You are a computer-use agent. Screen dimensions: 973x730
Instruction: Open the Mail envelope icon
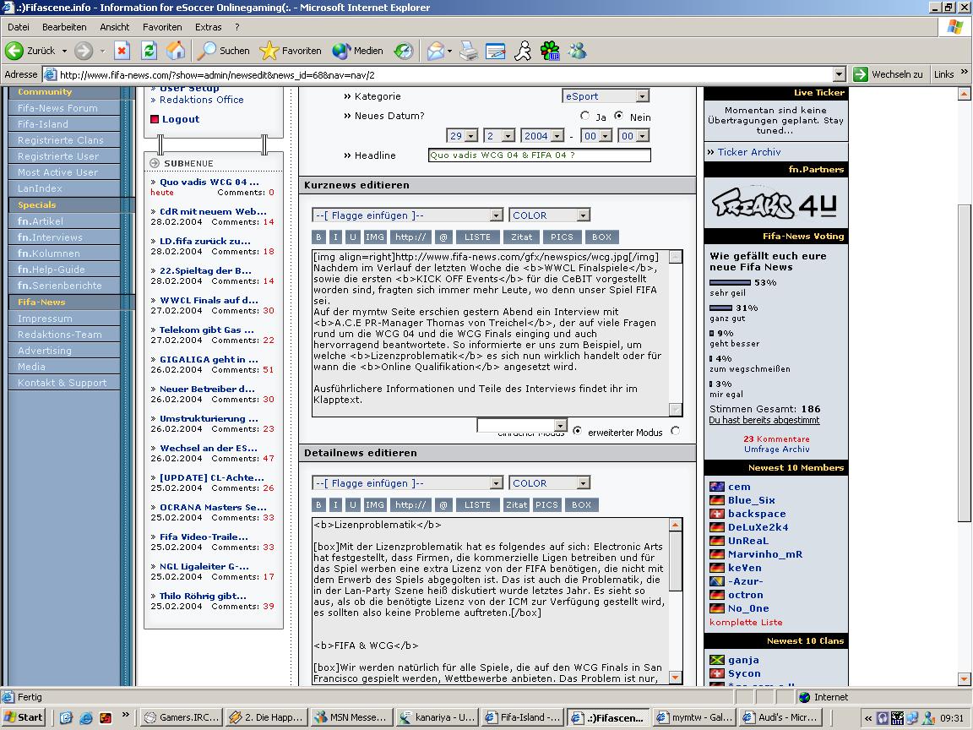point(436,51)
